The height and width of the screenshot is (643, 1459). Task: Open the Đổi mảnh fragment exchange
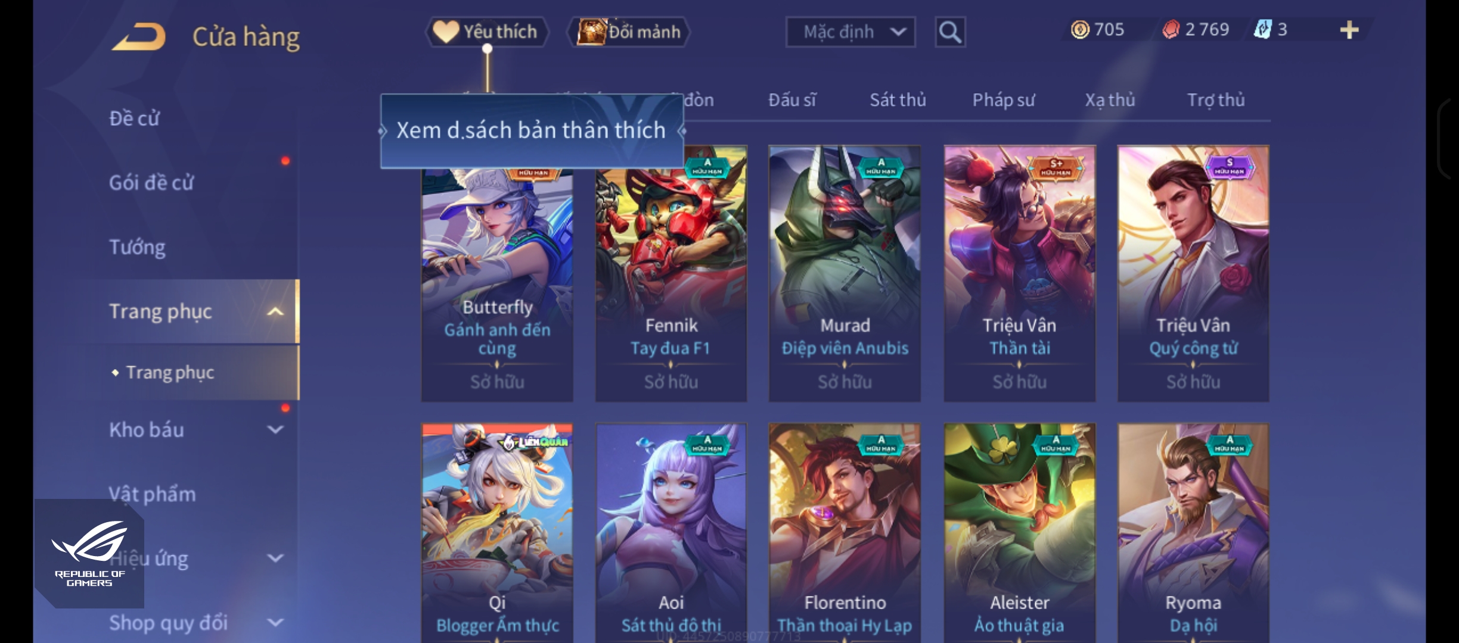click(x=629, y=32)
